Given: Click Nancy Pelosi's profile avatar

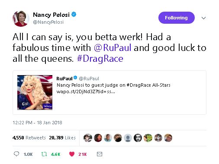Looking at the screenshot, I should tap(21, 19).
